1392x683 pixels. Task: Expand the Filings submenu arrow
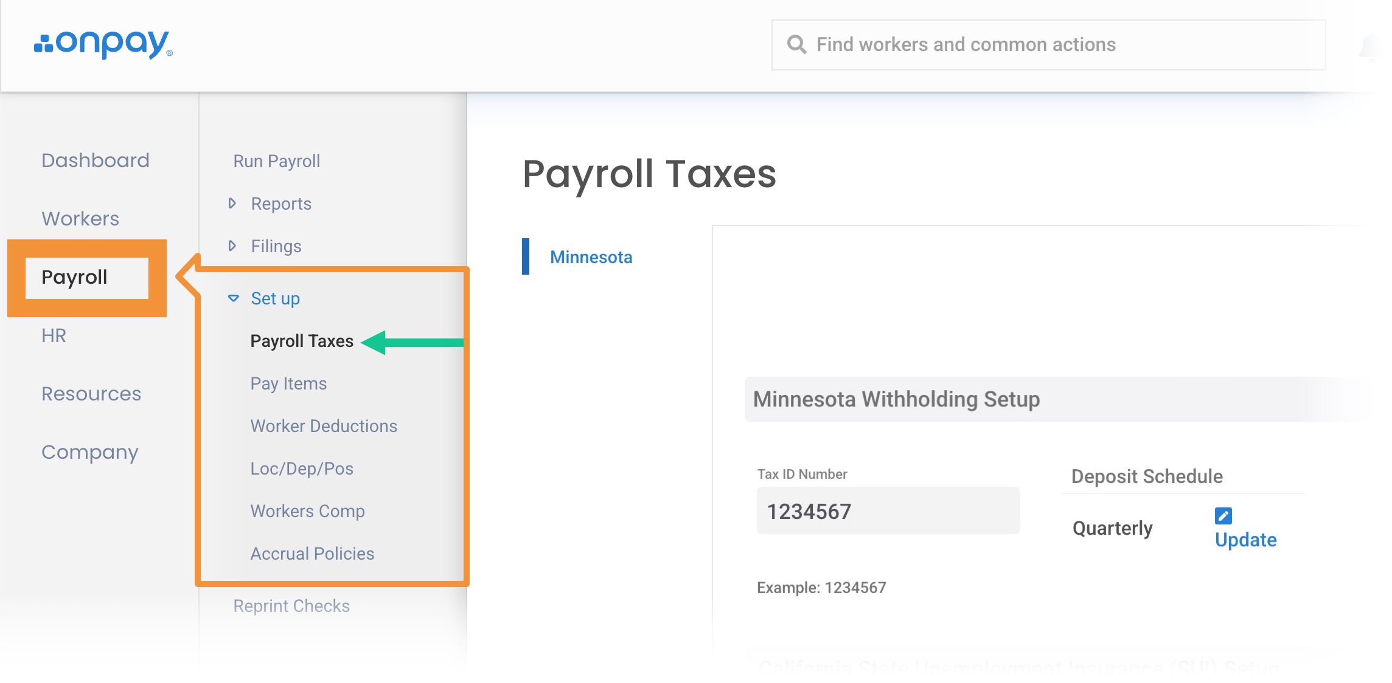tap(232, 245)
